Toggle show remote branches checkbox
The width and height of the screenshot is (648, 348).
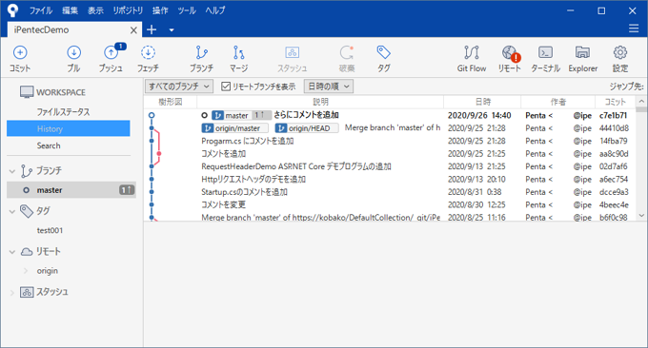click(x=226, y=87)
